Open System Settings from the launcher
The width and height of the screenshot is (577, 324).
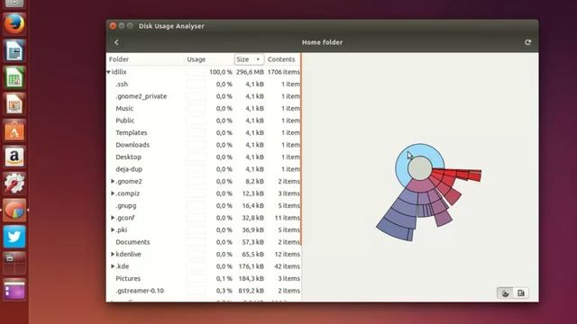pyautogui.click(x=14, y=184)
